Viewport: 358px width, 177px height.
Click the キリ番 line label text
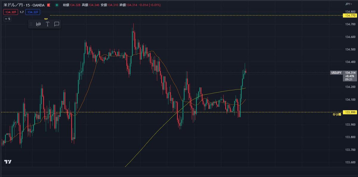point(337,115)
